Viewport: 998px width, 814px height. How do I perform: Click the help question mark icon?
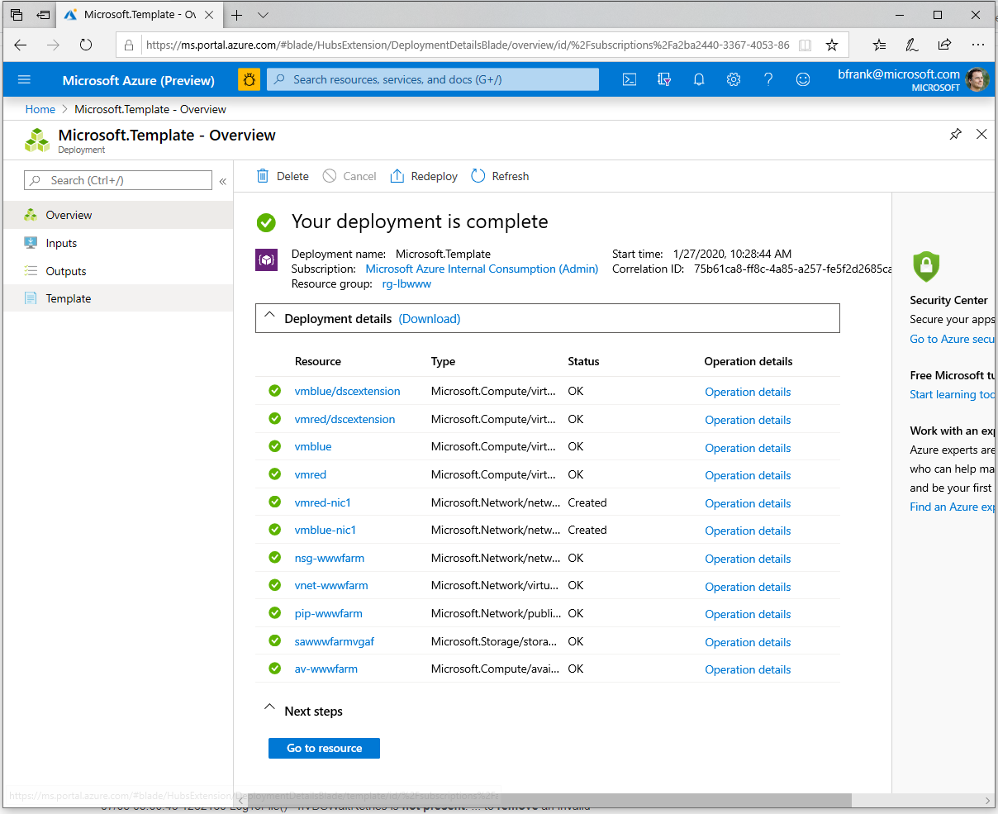coord(768,79)
